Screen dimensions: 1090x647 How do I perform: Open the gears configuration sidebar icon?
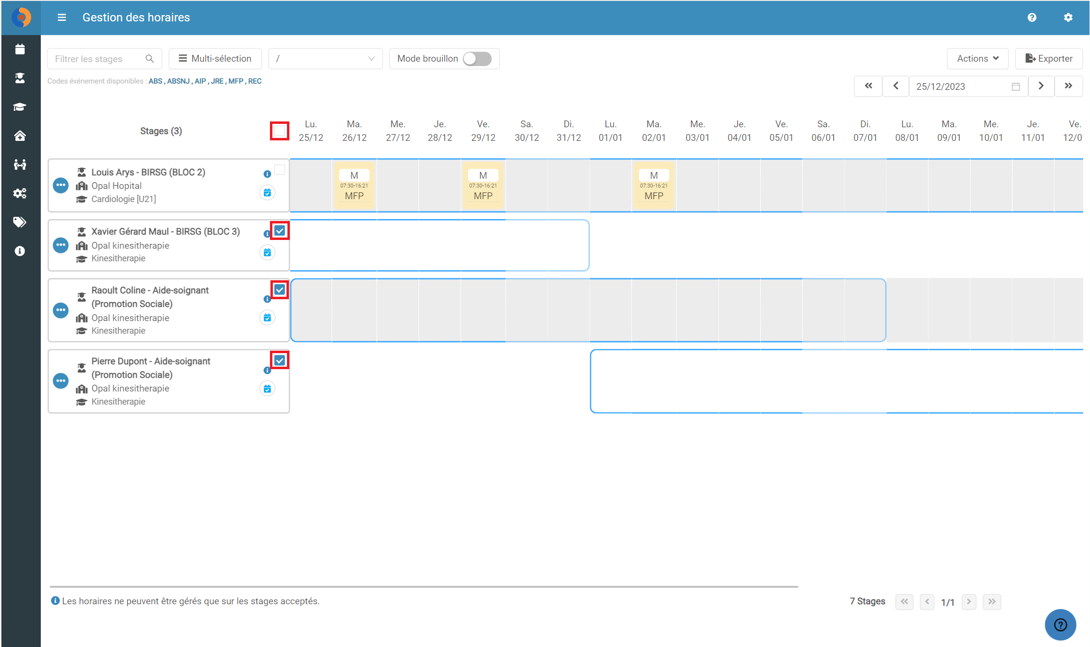coord(20,193)
